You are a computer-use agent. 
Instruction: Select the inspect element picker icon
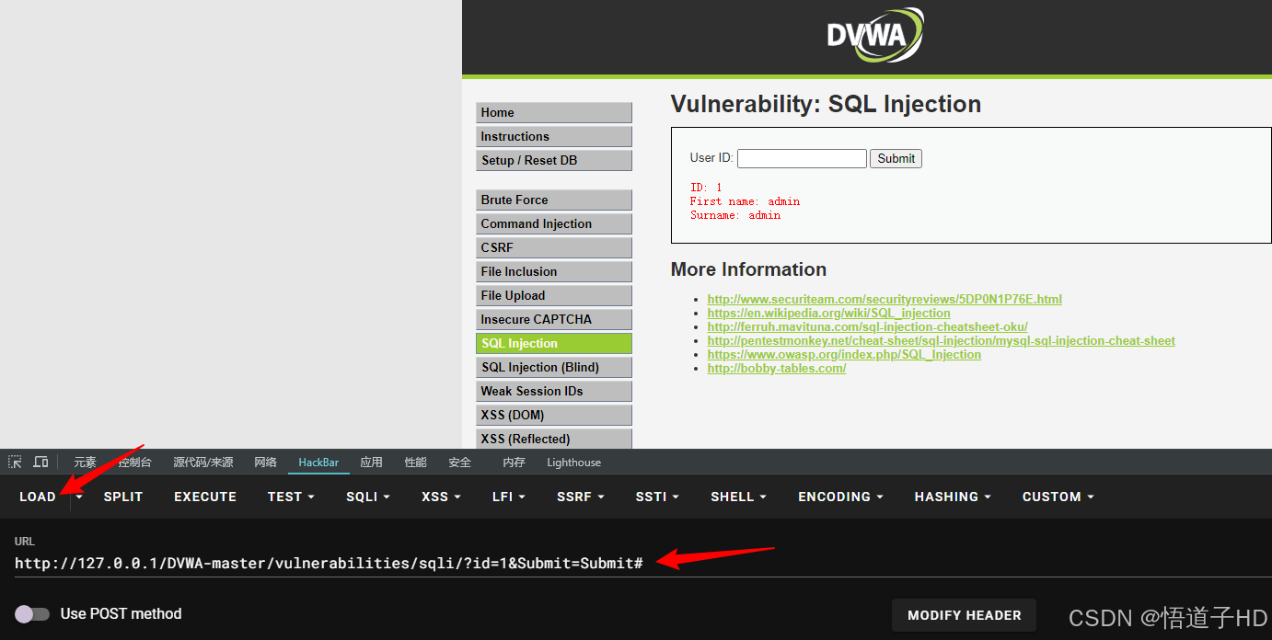[15, 462]
